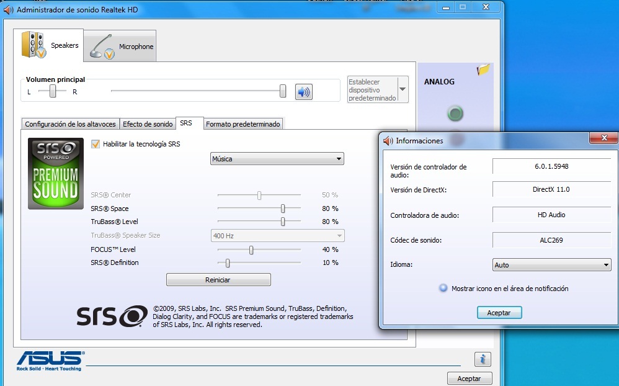The height and width of the screenshot is (386, 619).
Task: Toggle Mostrar icono en el área de notificación
Action: 443,288
